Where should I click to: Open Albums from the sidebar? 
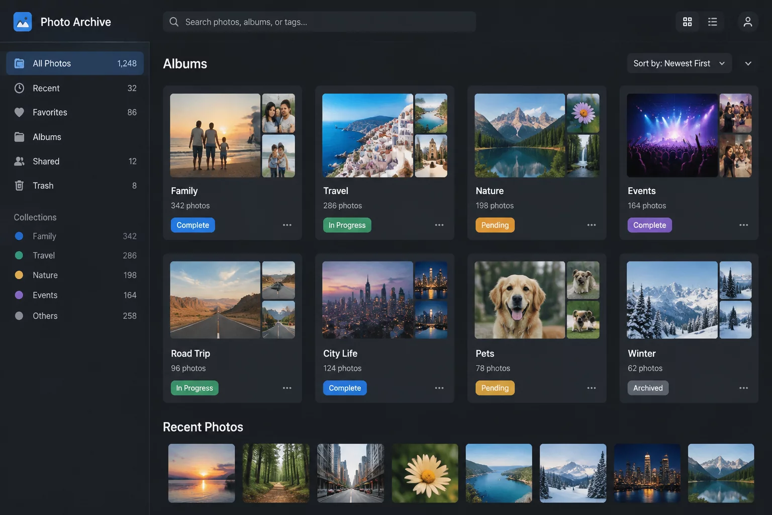tap(75, 137)
